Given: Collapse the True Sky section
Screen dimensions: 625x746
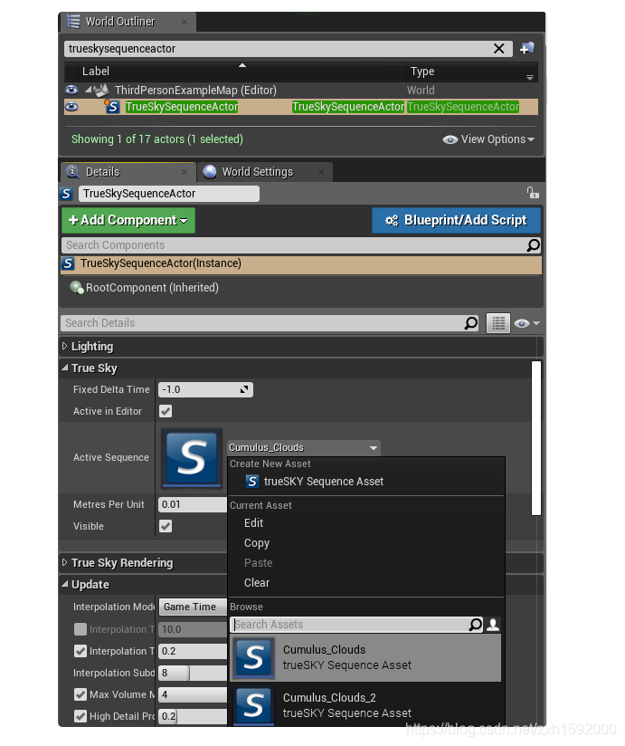Looking at the screenshot, I should (64, 368).
